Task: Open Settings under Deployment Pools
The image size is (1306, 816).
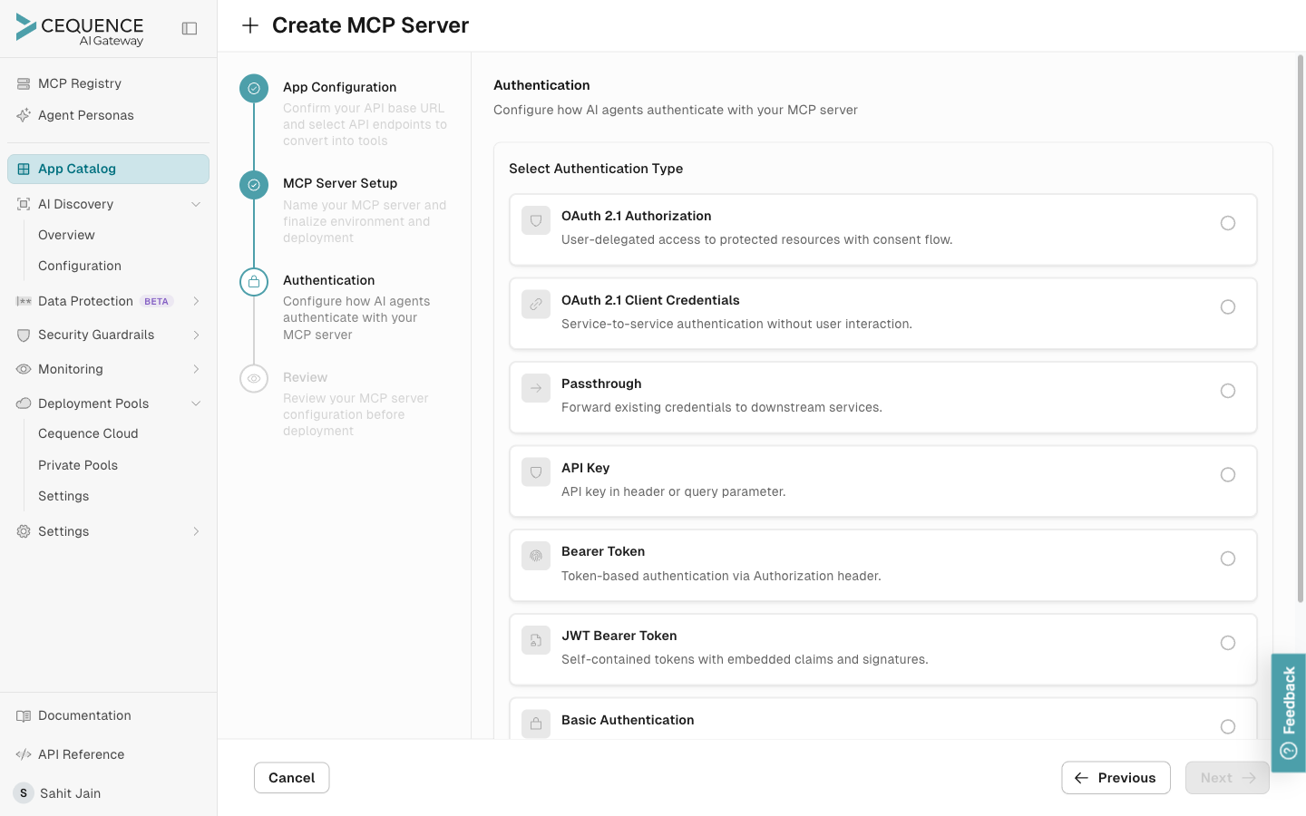Action: (x=63, y=496)
